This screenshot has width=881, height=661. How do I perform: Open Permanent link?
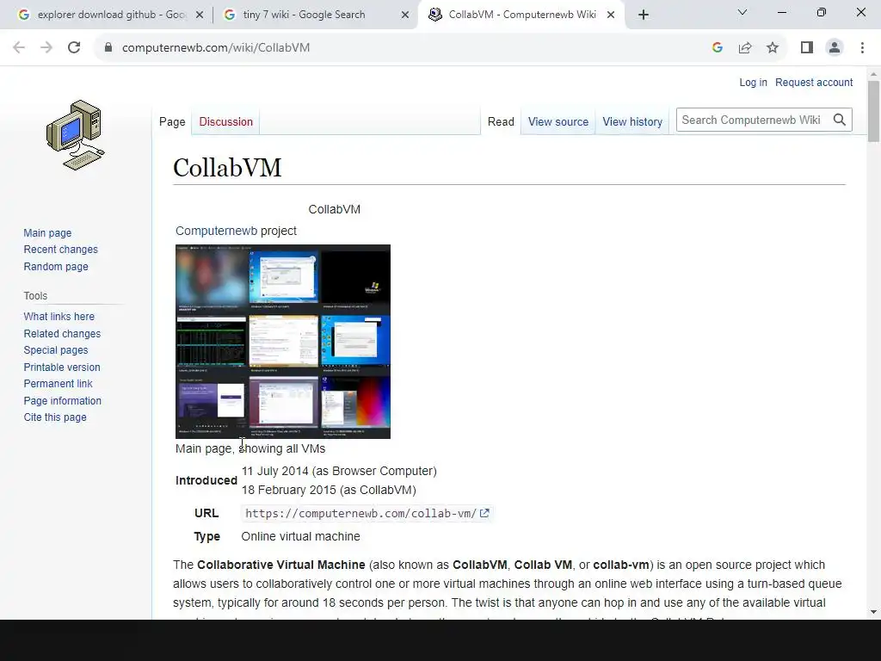pos(58,384)
